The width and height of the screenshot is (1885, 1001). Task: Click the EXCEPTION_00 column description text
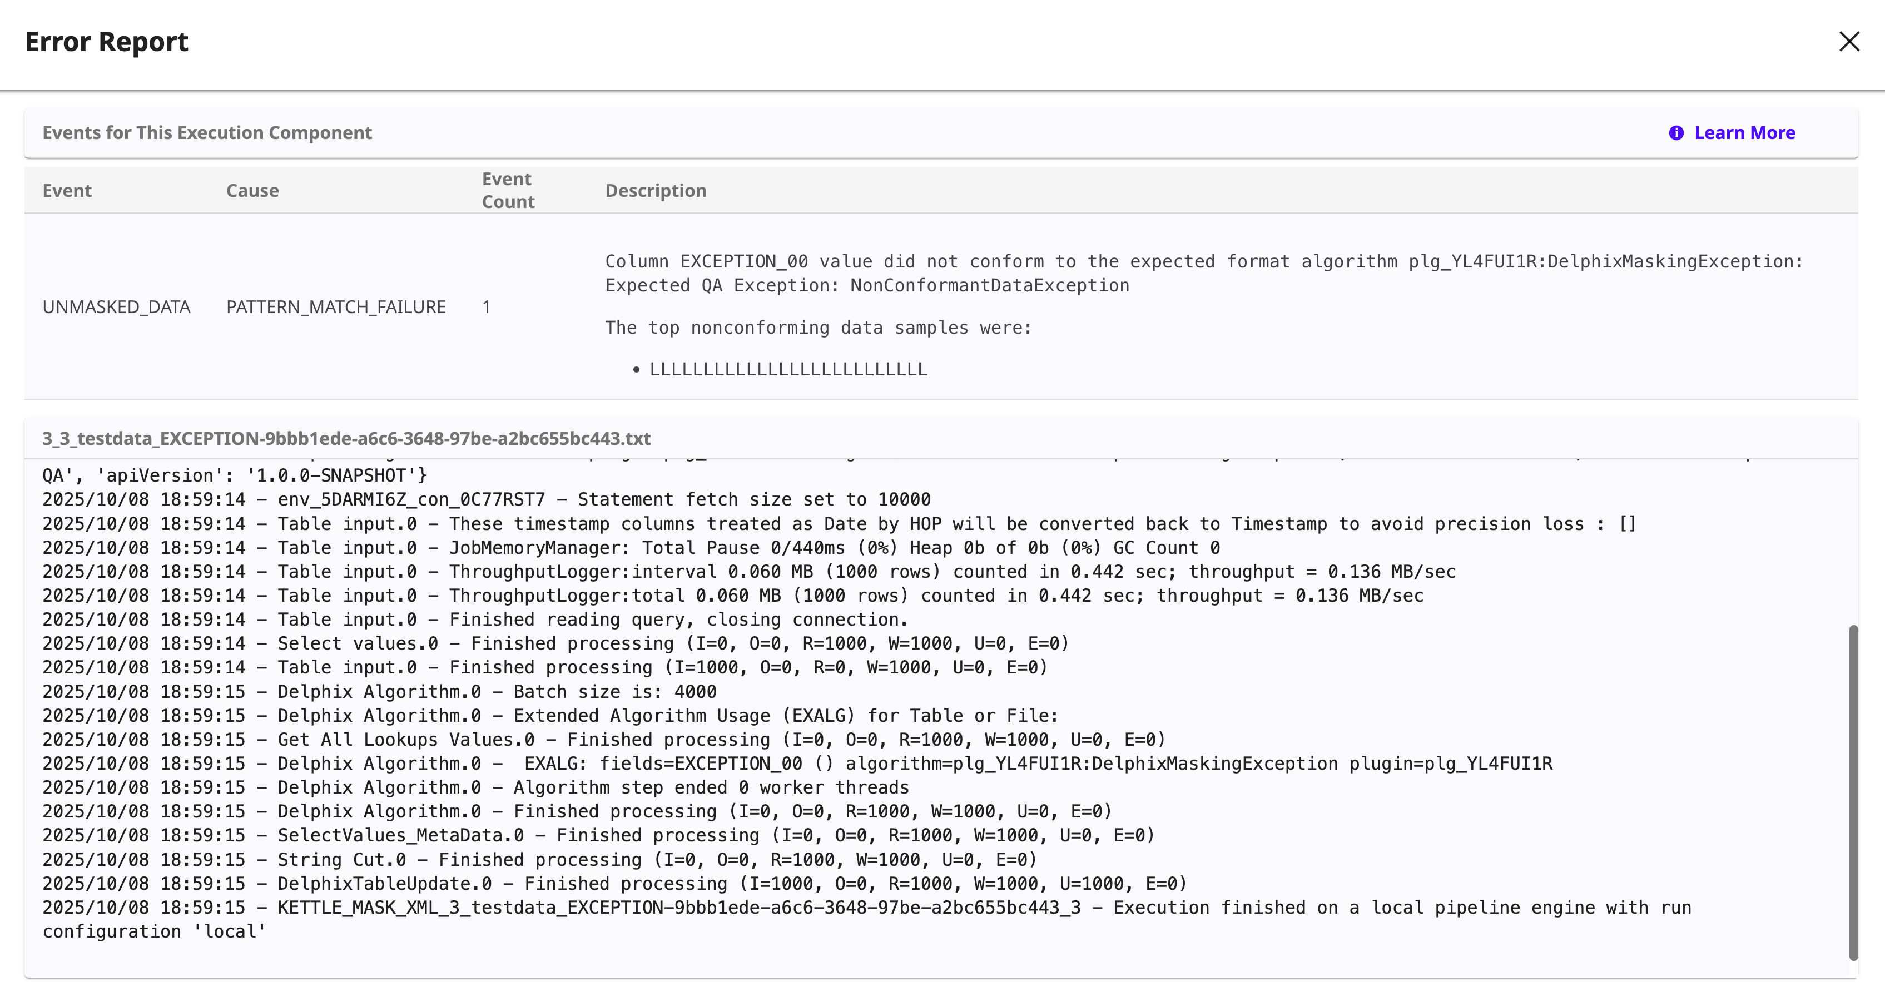tap(1203, 273)
